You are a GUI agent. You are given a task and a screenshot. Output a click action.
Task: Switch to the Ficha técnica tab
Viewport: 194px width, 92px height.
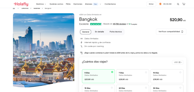(116, 32)
